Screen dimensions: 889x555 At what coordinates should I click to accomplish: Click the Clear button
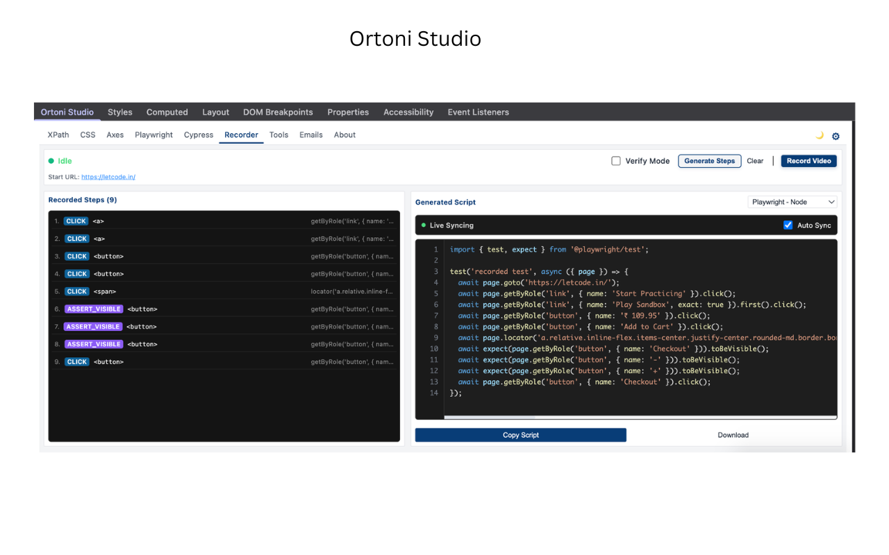(755, 161)
